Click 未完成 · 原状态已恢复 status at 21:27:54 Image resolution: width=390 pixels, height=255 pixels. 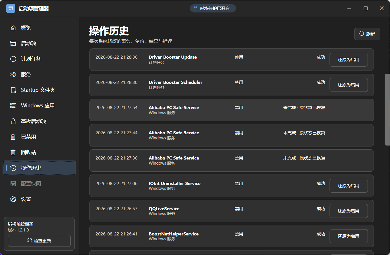(304, 107)
